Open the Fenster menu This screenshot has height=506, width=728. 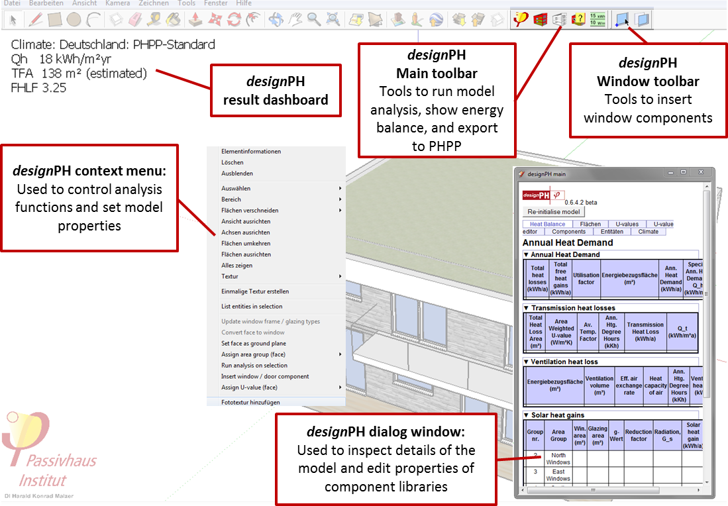(x=216, y=3)
